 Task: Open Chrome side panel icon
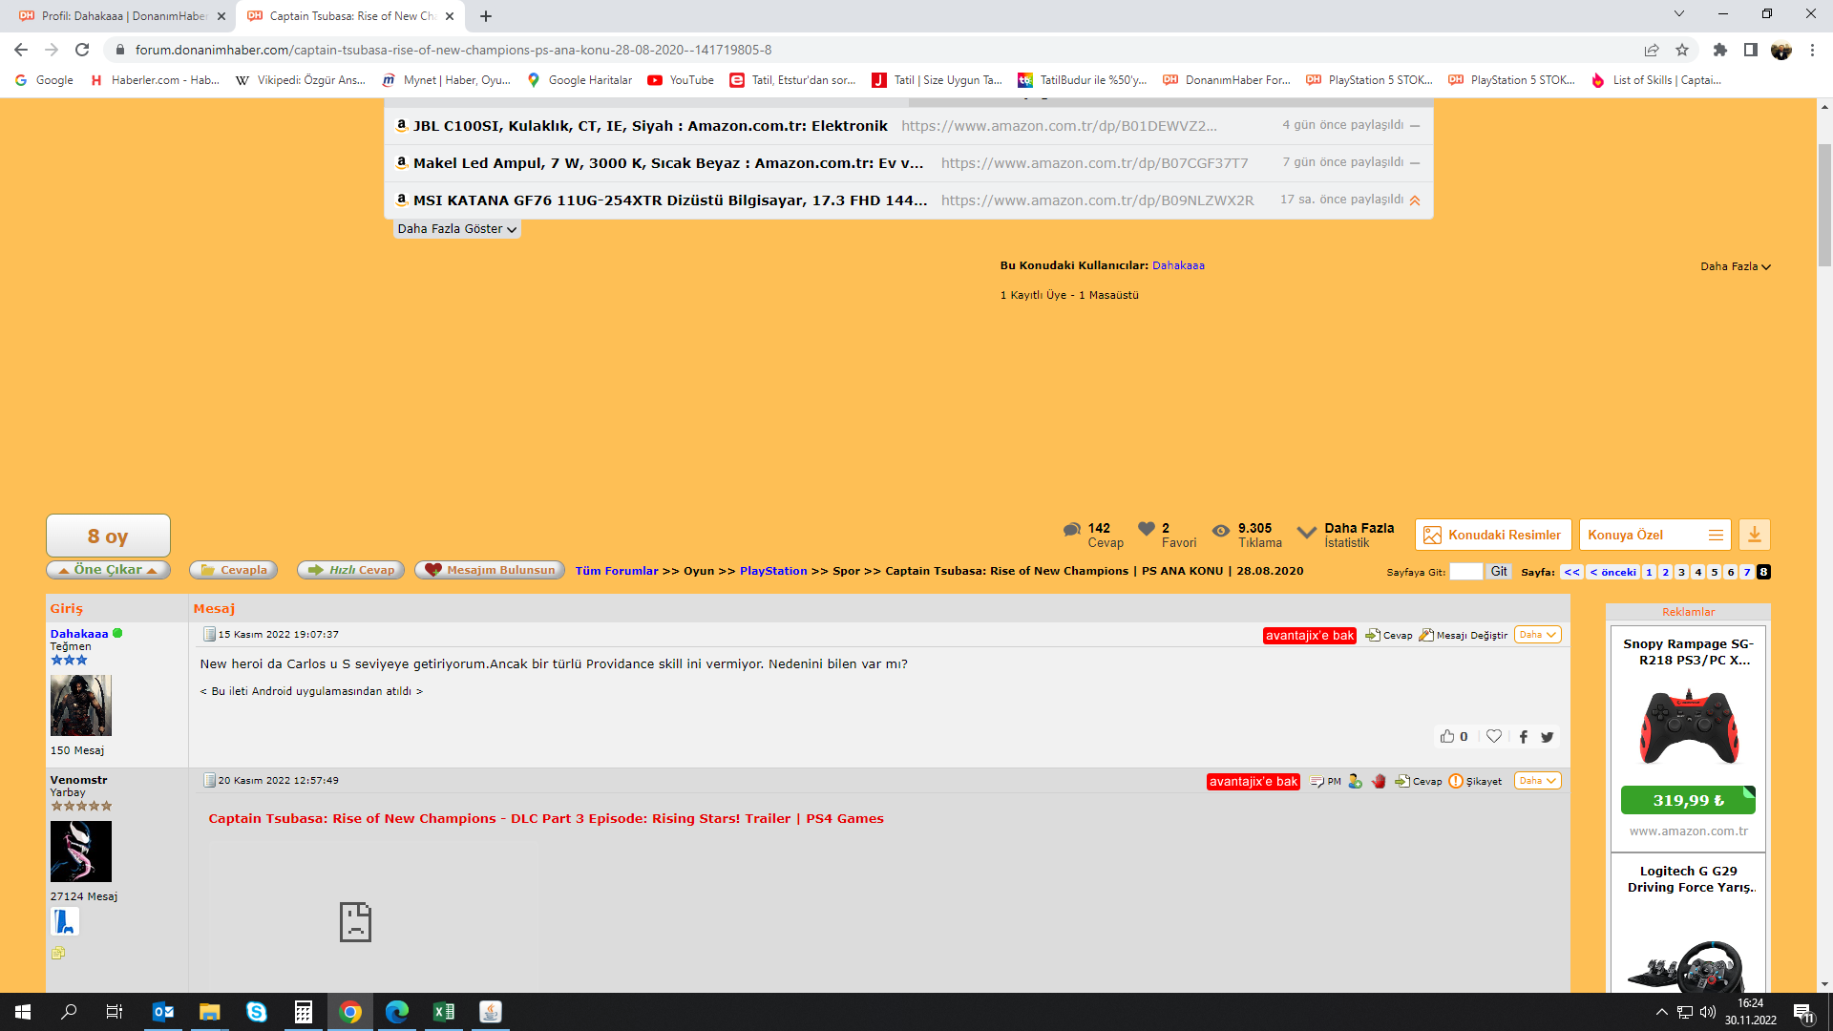pos(1750,50)
